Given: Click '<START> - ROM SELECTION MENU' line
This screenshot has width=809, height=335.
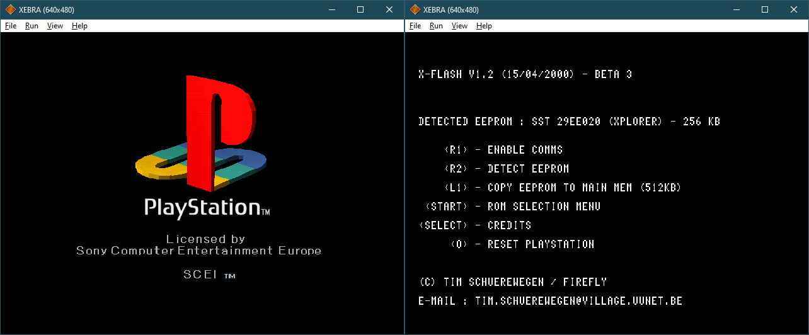Looking at the screenshot, I should (x=512, y=207).
